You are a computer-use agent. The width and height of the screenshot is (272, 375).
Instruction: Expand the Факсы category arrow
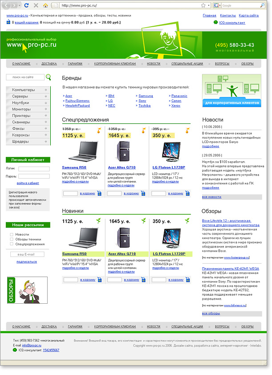click(46, 128)
